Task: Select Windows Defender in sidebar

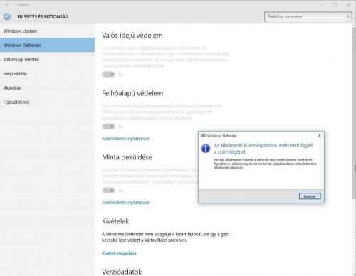Action: coord(47,45)
